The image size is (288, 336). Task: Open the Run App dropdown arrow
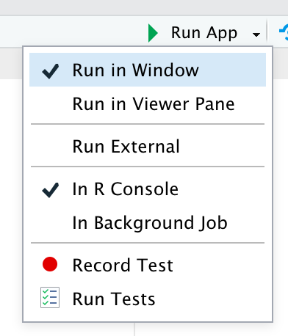tap(256, 34)
